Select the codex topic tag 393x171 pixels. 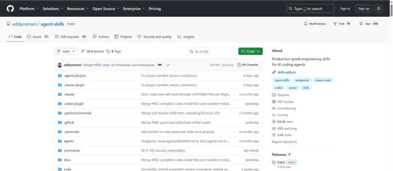pos(278,88)
